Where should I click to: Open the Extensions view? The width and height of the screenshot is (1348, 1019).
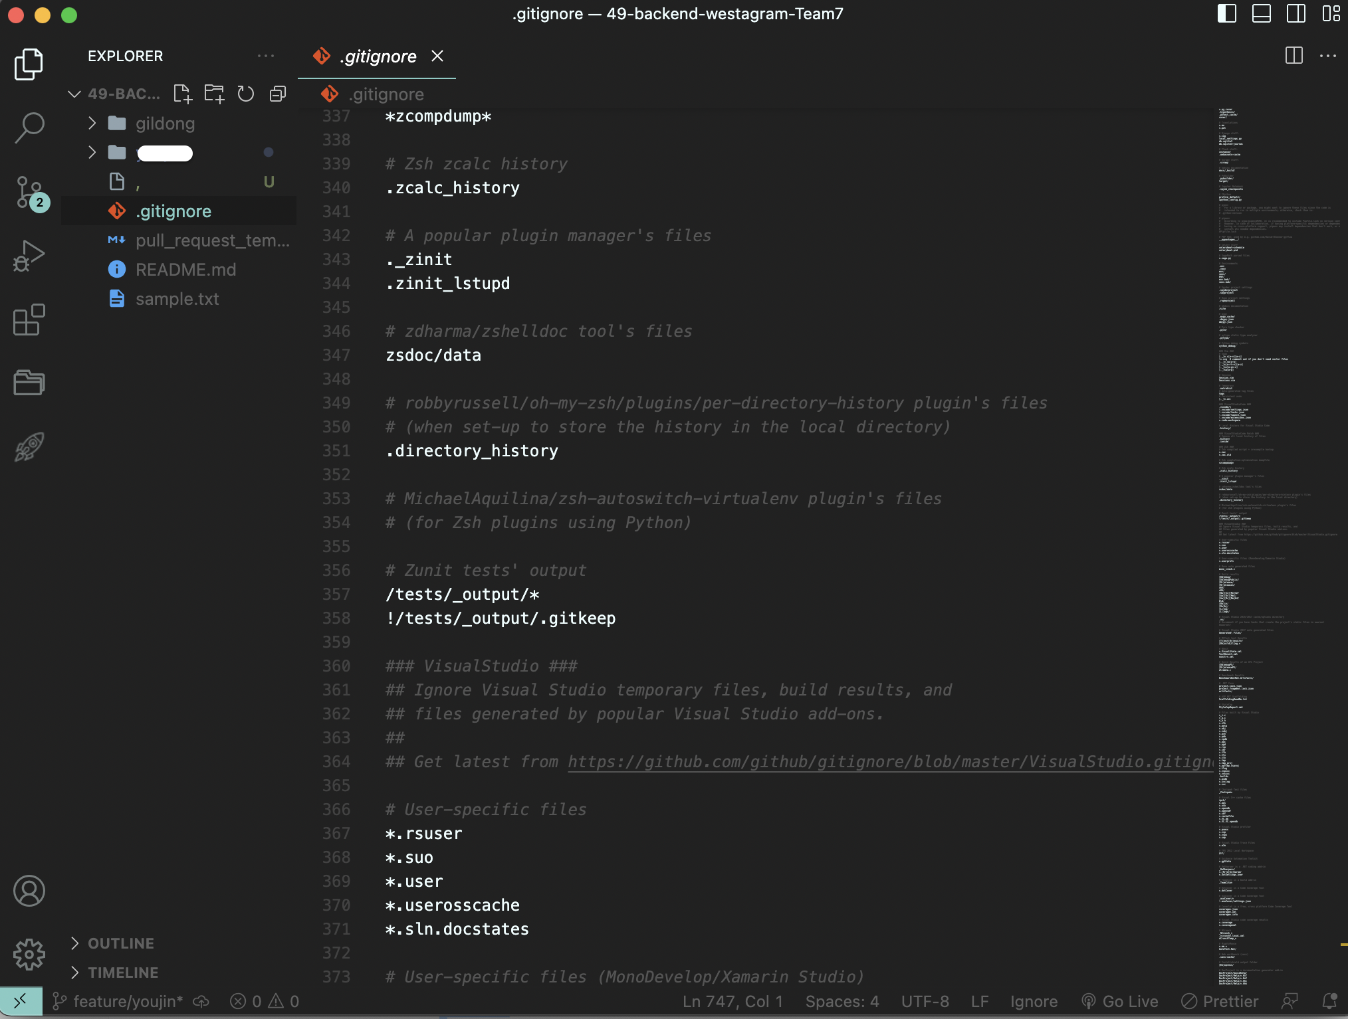pos(29,320)
